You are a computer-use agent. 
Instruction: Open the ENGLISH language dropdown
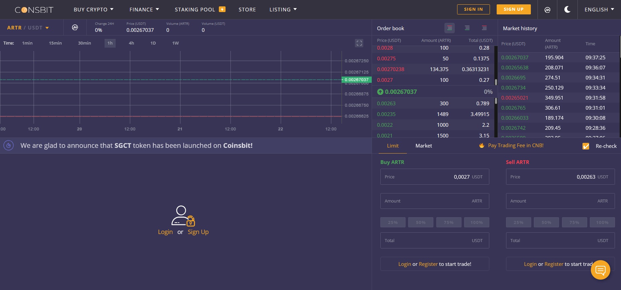(599, 9)
